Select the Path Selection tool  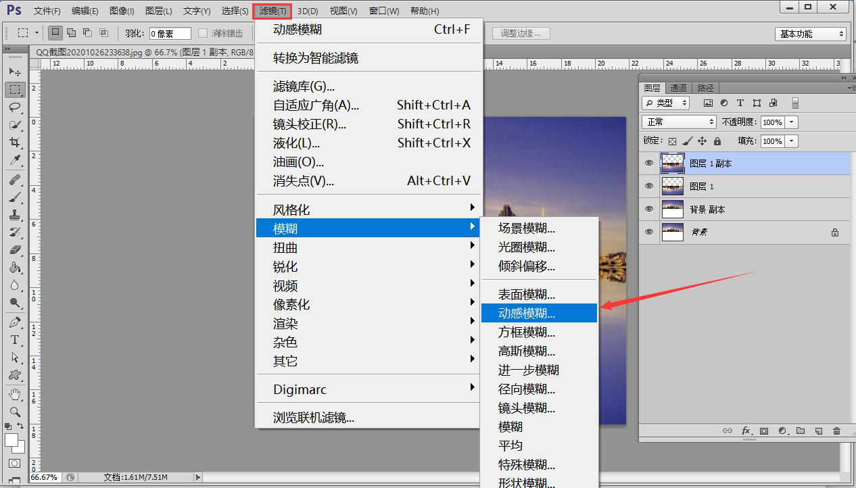(15, 358)
